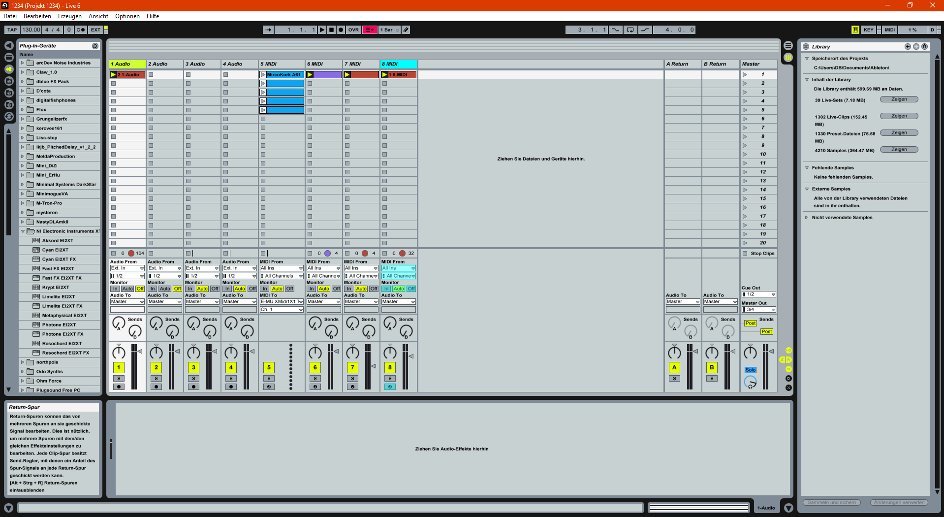The height and width of the screenshot is (517, 944).
Task: Click the global Record button
Action: pos(341,30)
